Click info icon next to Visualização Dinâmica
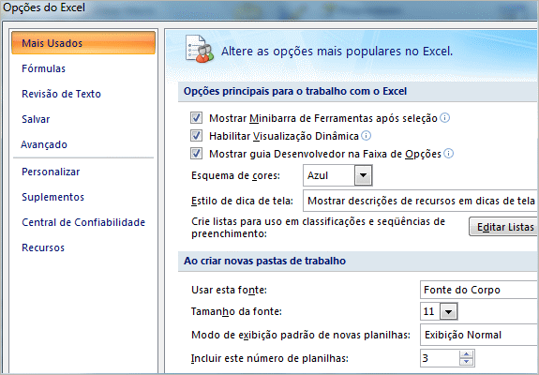Image resolution: width=539 pixels, height=375 pixels. click(367, 136)
